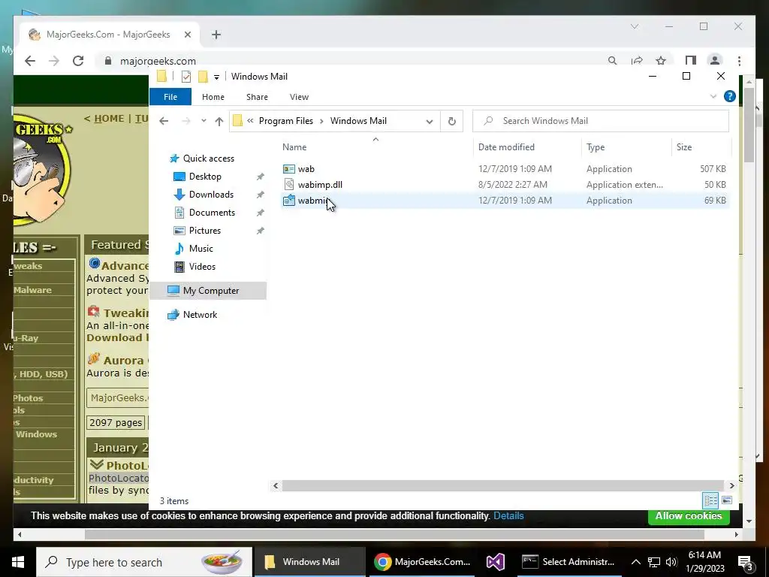Select Network in the navigation pane
Viewport: 769px width, 577px height.
tap(200, 315)
